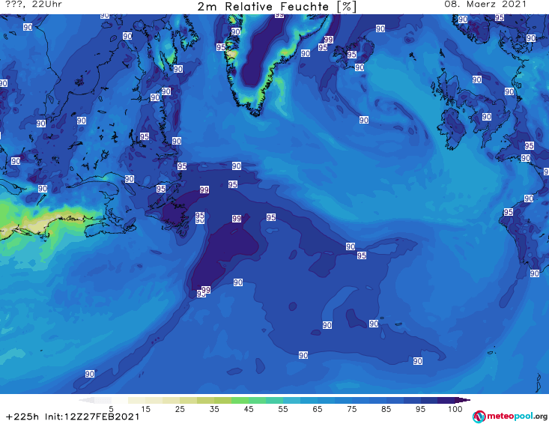Click the '100' color scale label

(455, 409)
